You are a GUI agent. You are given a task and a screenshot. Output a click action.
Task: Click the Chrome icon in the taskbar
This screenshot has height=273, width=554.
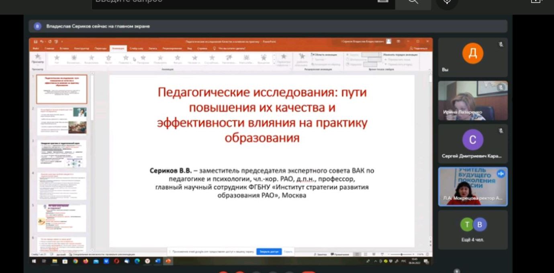coord(75,261)
